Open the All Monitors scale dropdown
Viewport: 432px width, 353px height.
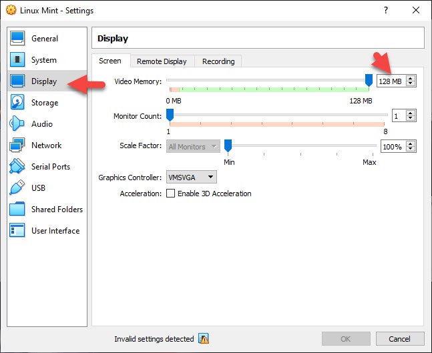(x=193, y=146)
